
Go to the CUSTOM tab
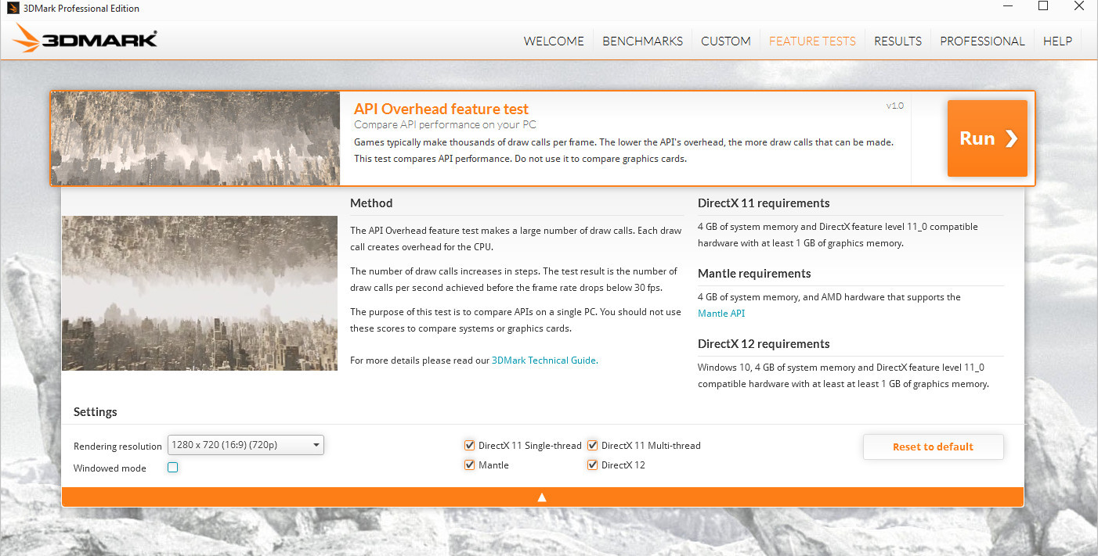[x=725, y=41]
